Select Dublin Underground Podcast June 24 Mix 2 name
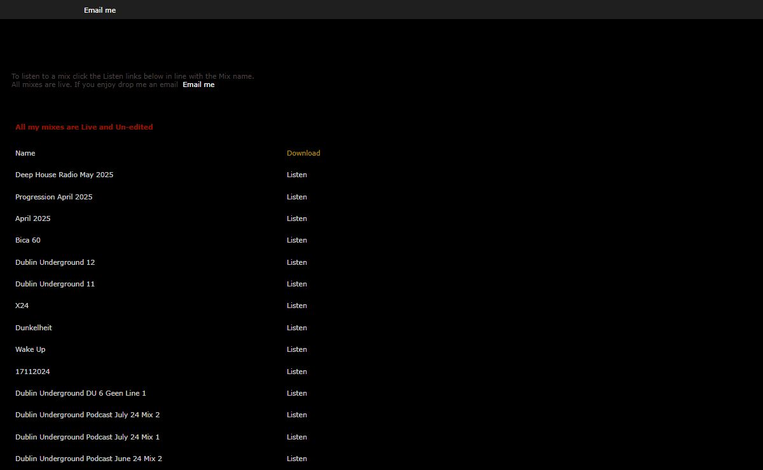763x470 pixels. coord(89,459)
